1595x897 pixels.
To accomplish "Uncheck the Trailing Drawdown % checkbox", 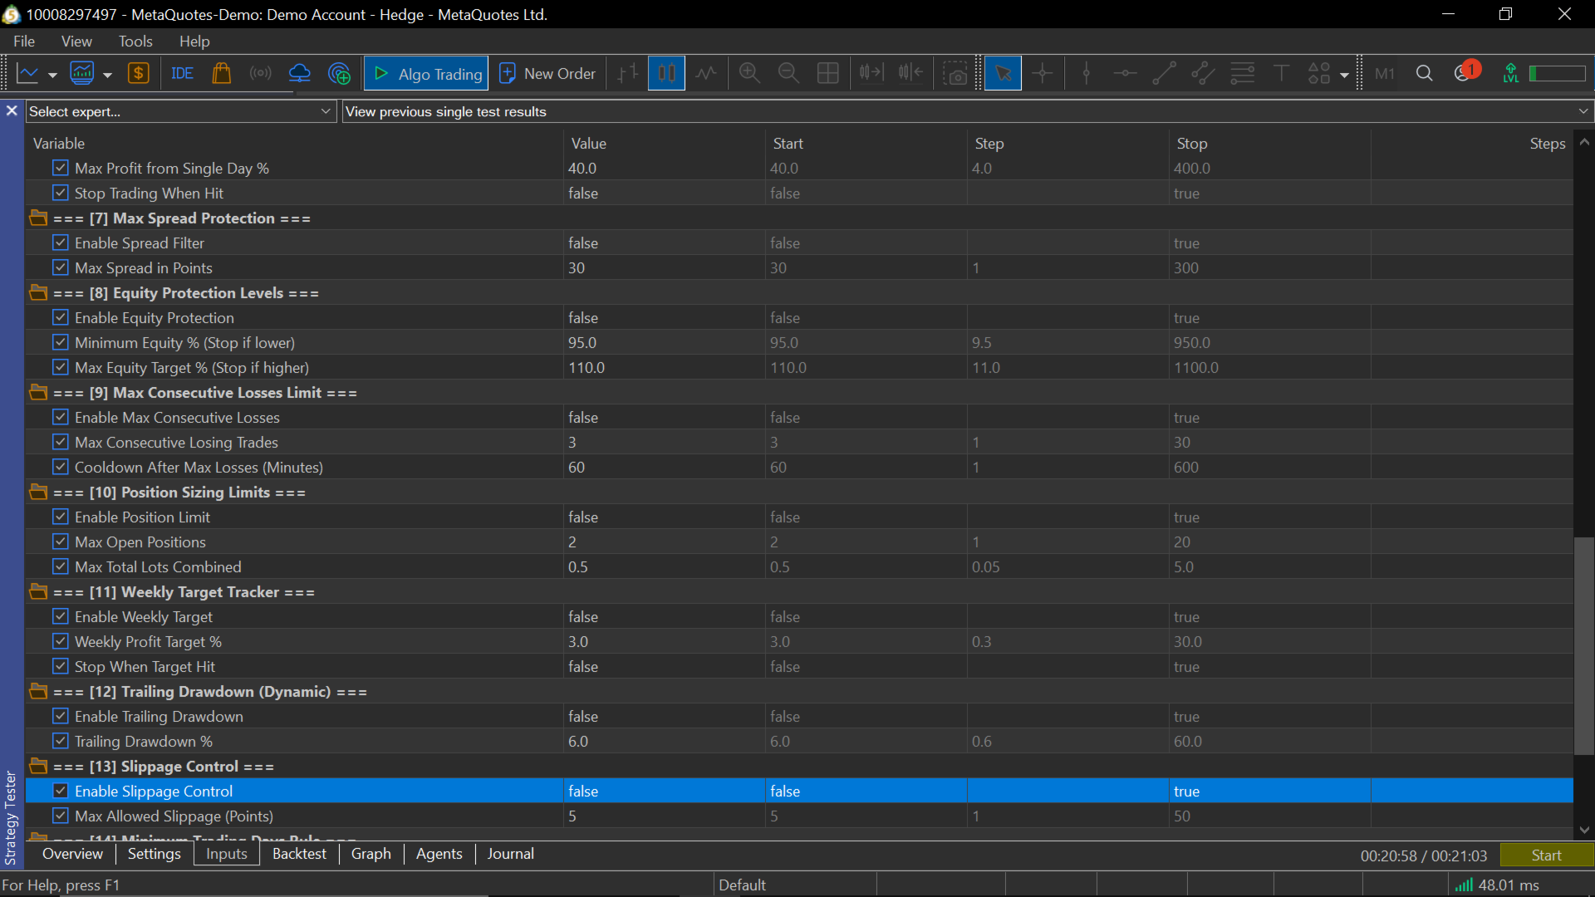I will click(61, 742).
